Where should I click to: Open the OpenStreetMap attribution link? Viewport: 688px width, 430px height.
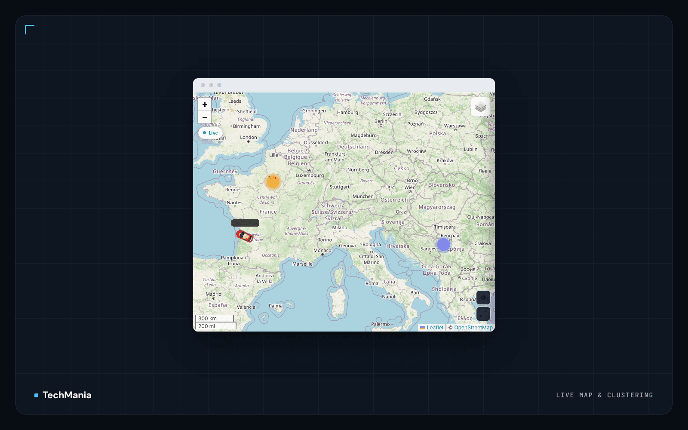[x=473, y=328]
